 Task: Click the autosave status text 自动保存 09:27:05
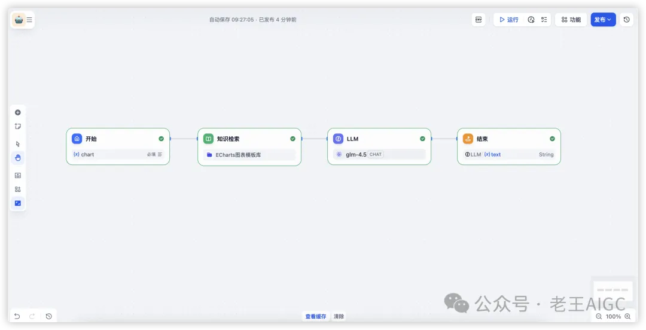pyautogui.click(x=231, y=19)
